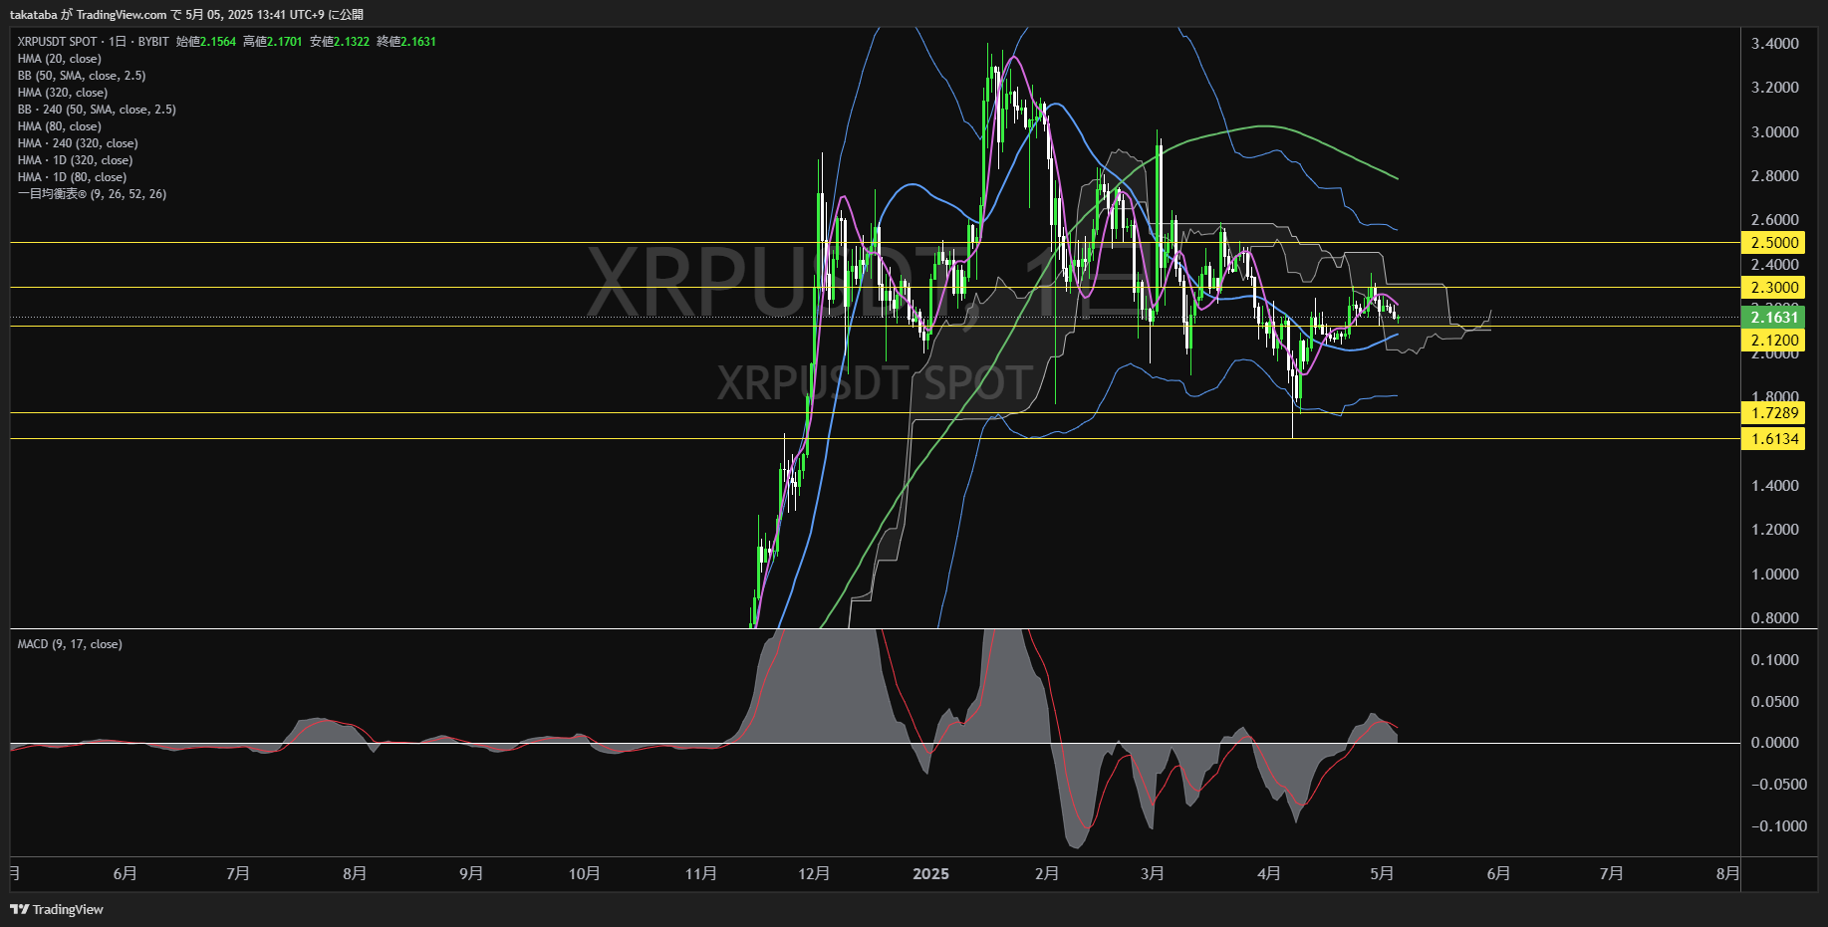The width and height of the screenshot is (1828, 927).
Task: Click the takataba publish header text
Action: [186, 15]
